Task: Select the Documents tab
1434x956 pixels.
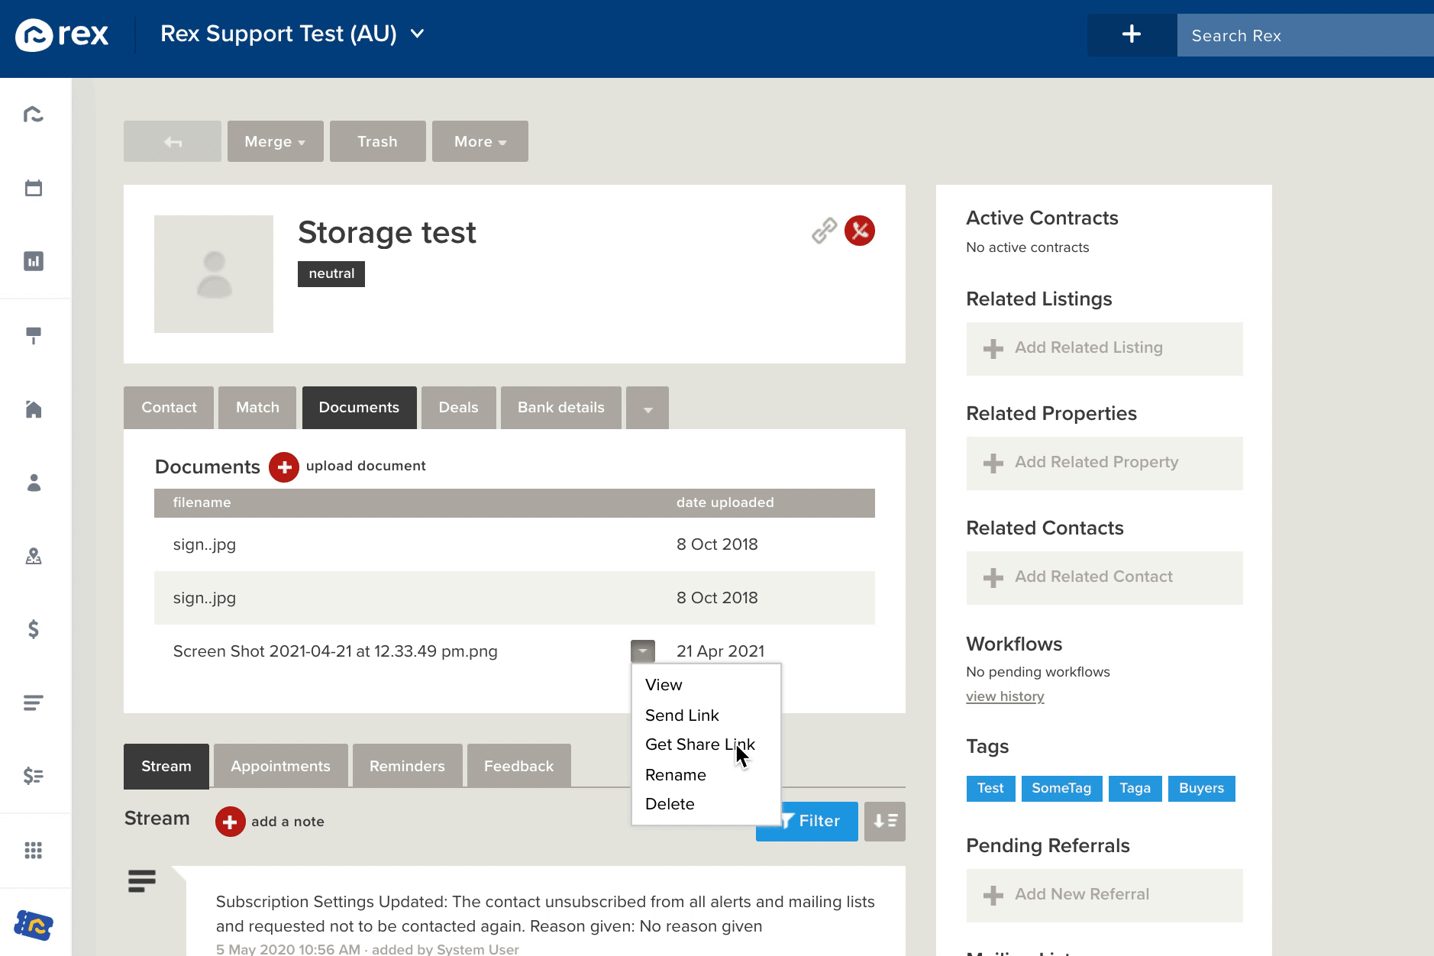Action: click(x=359, y=408)
